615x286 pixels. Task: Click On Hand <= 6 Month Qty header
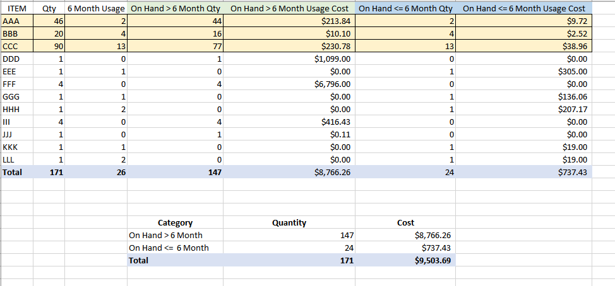pyautogui.click(x=405, y=9)
